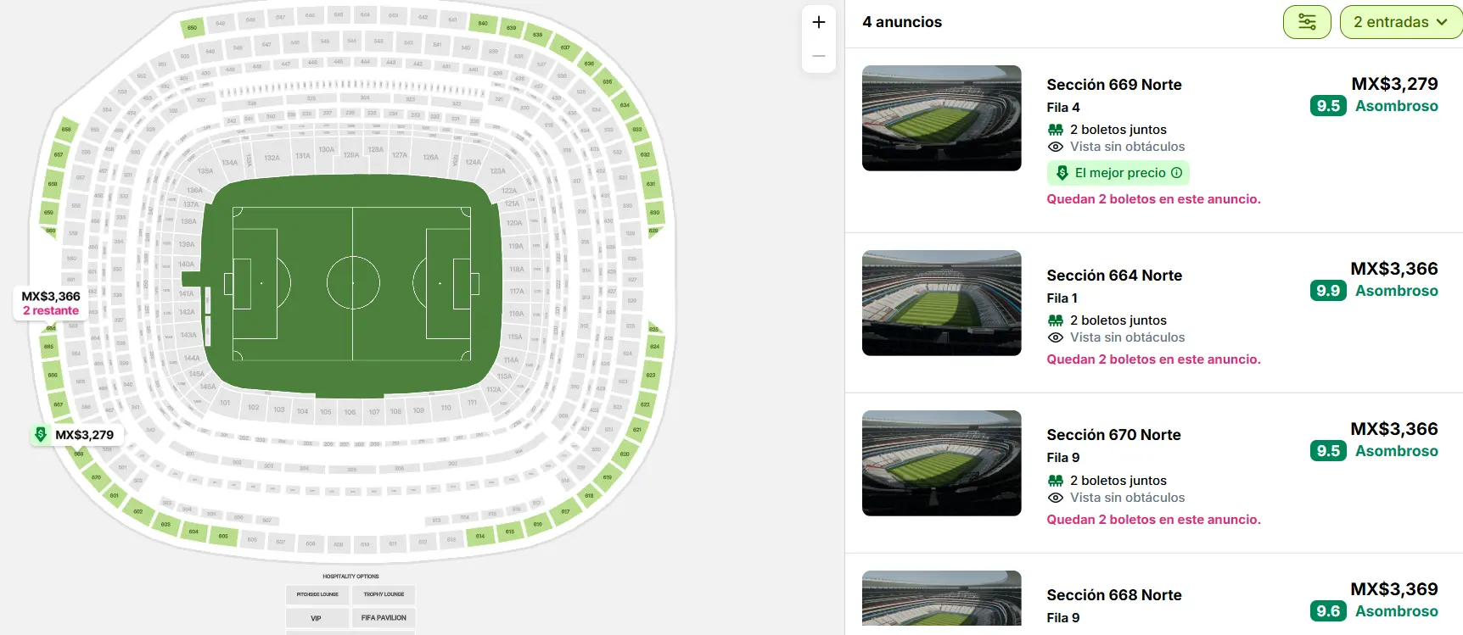Click eye icon in Sección 664 listing

point(1056,337)
